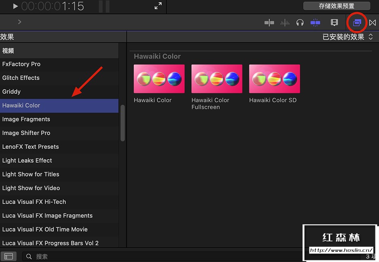Open the 已安装的效果 installed effects dropdown
The height and width of the screenshot is (262, 379).
(347, 37)
